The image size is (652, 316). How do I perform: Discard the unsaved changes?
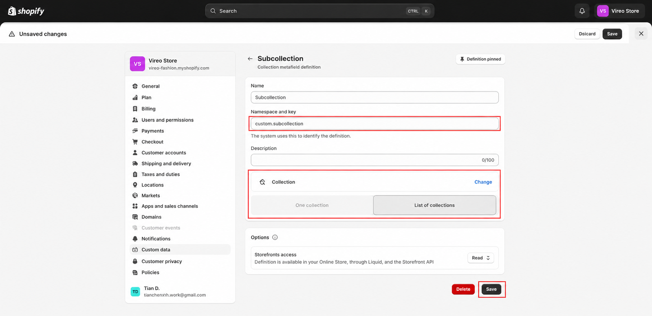click(587, 34)
